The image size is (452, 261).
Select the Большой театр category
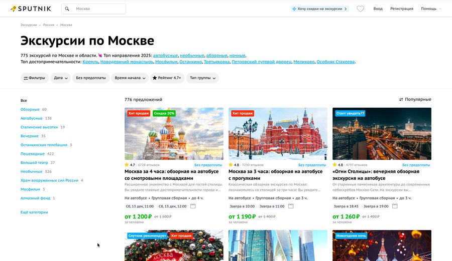tap(34, 163)
